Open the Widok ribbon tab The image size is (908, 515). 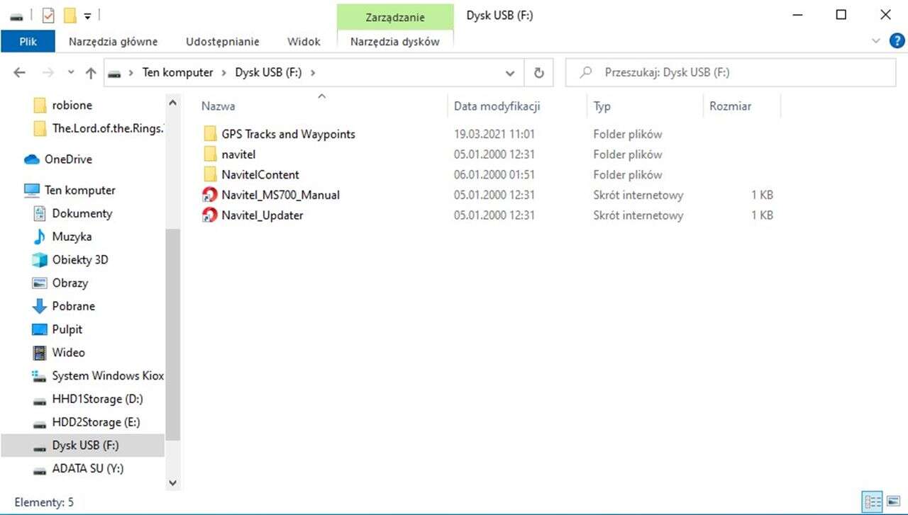click(304, 42)
